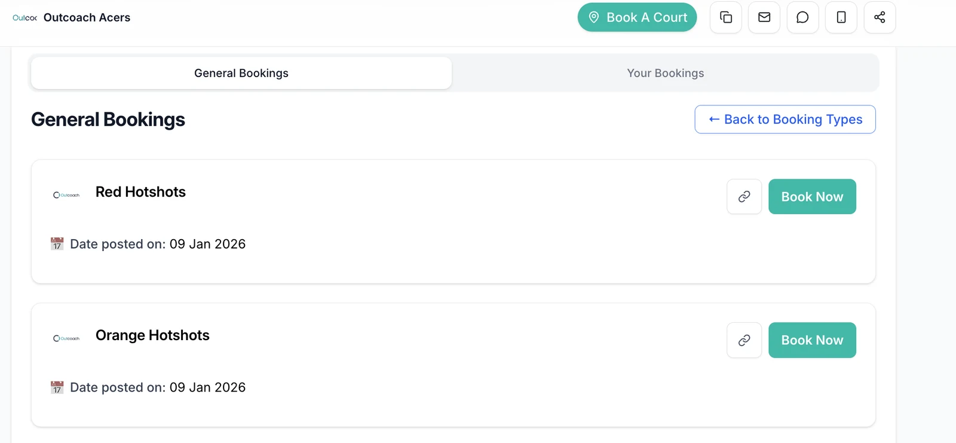Switch to the General Bookings tab
Image resolution: width=956 pixels, height=443 pixels.
241,73
